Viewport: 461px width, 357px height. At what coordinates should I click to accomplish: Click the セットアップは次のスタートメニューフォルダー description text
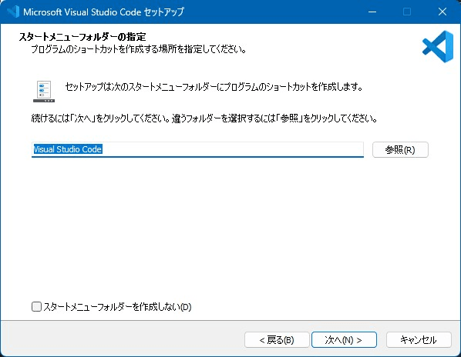click(x=214, y=87)
